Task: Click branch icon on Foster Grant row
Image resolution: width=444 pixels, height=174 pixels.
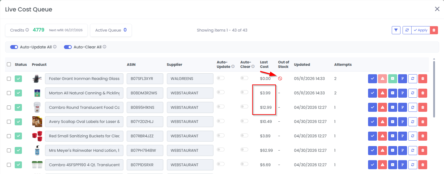Action: [403, 79]
